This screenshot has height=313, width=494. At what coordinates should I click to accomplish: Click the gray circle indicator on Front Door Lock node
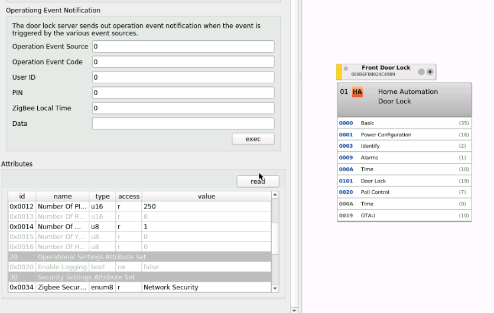pos(421,72)
